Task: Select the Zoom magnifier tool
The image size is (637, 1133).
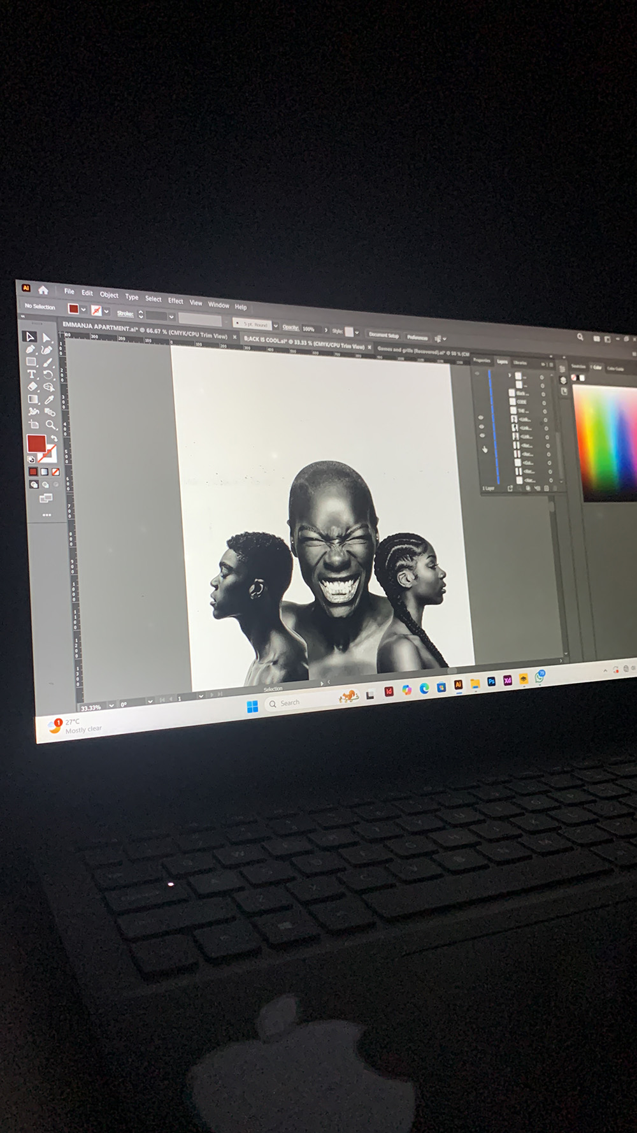Action: [50, 425]
